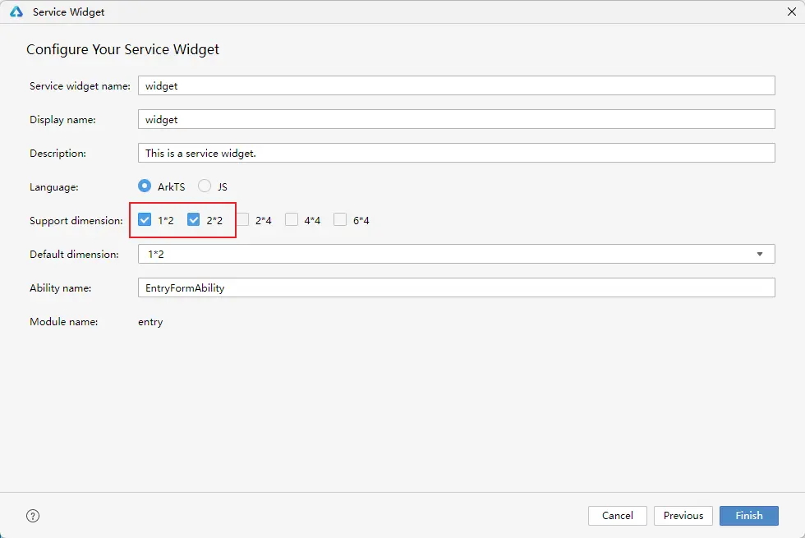This screenshot has width=805, height=538.
Task: Click the Finish button
Action: point(748,516)
